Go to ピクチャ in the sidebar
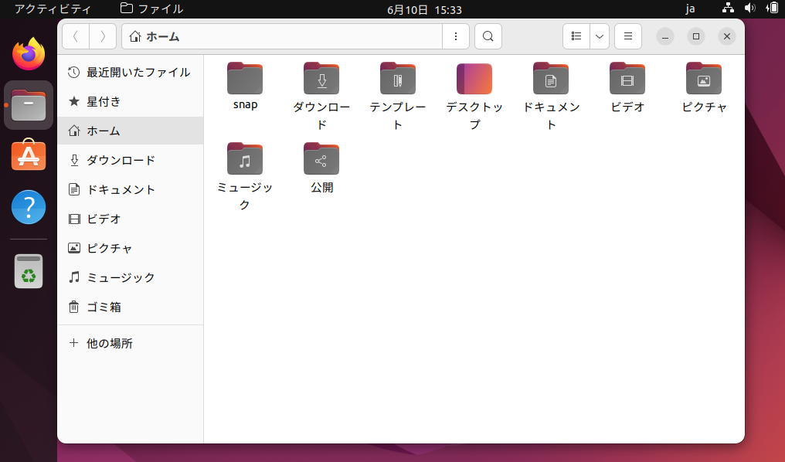The width and height of the screenshot is (785, 462). [131, 248]
